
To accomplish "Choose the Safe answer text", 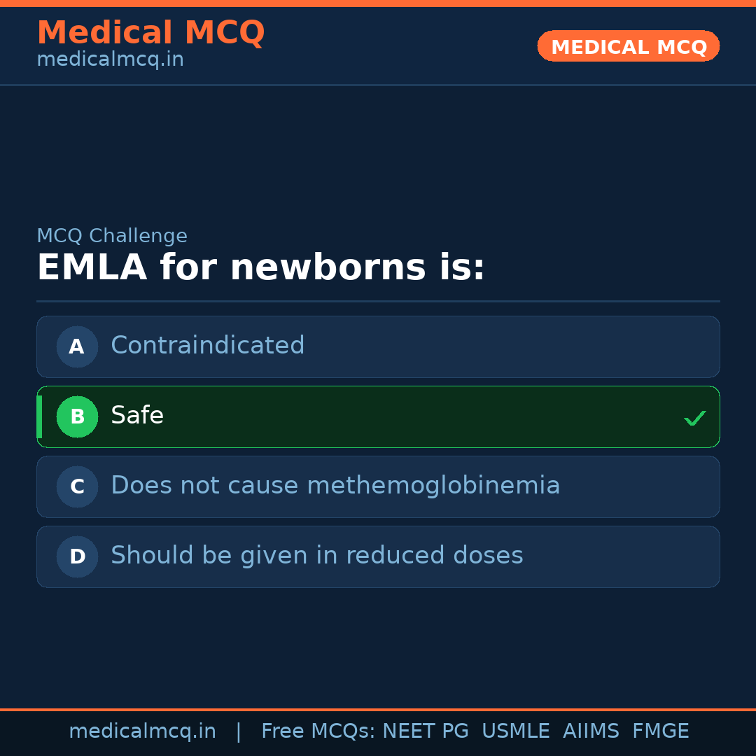I will (x=137, y=416).
